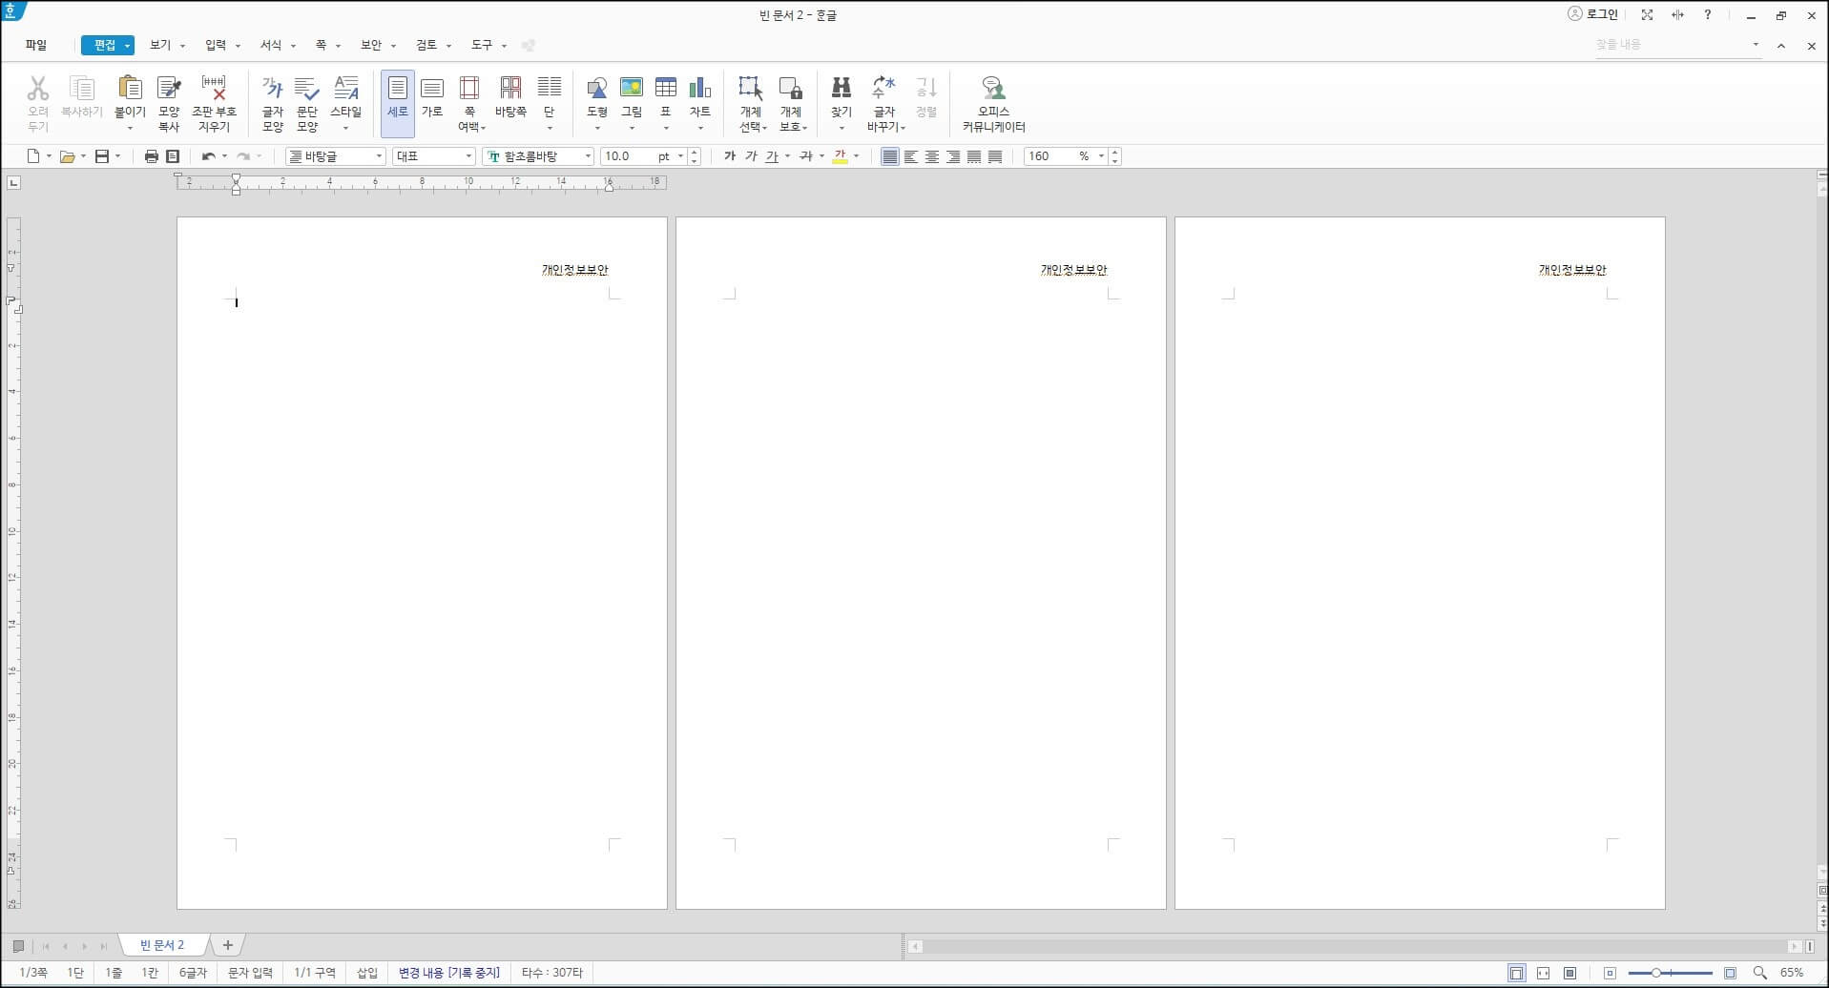Screen dimensions: 1829x988
Task: Expand the Undo history dropdown arrow
Action: [224, 156]
